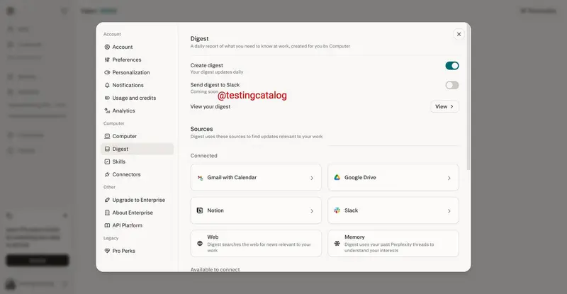Viewport: 567px width, 294px height.
Task: Click the Connectors plug icon
Action: pos(107,174)
